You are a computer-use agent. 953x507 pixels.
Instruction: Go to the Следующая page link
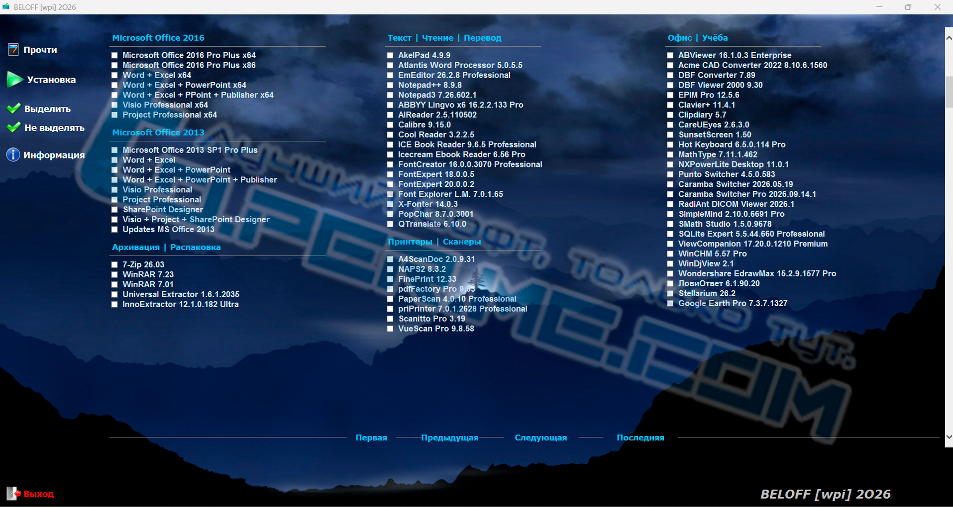click(541, 438)
